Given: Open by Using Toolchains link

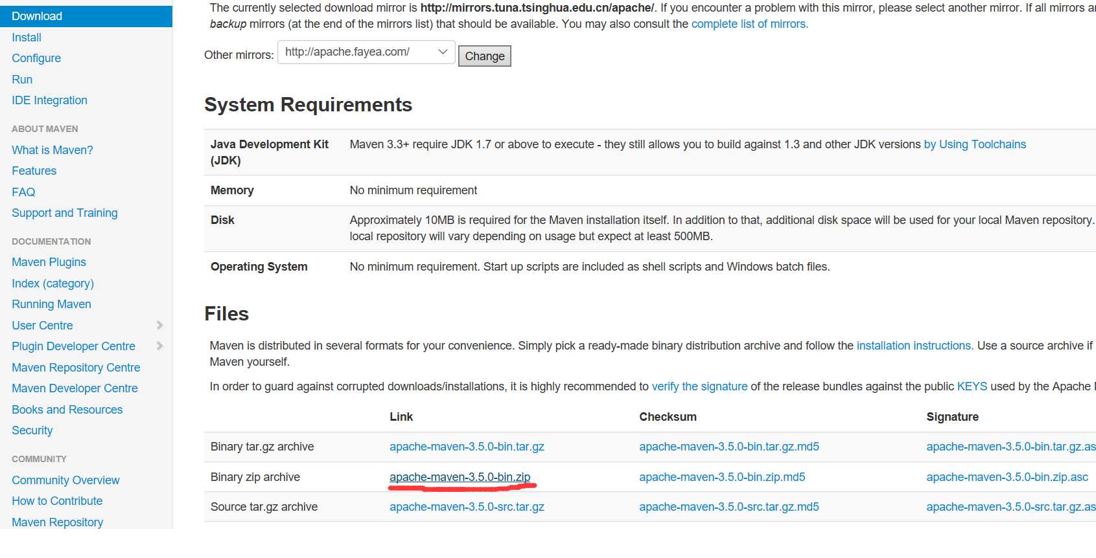Looking at the screenshot, I should point(975,144).
